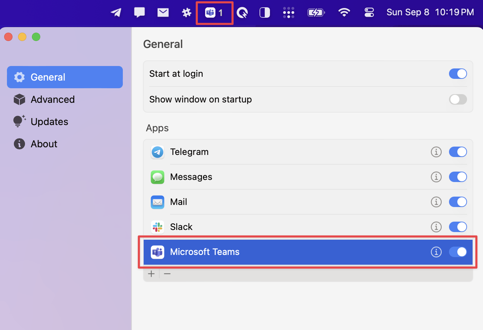Image resolution: width=483 pixels, height=330 pixels.
Task: Disable the Telegram app toggle
Action: [458, 152]
